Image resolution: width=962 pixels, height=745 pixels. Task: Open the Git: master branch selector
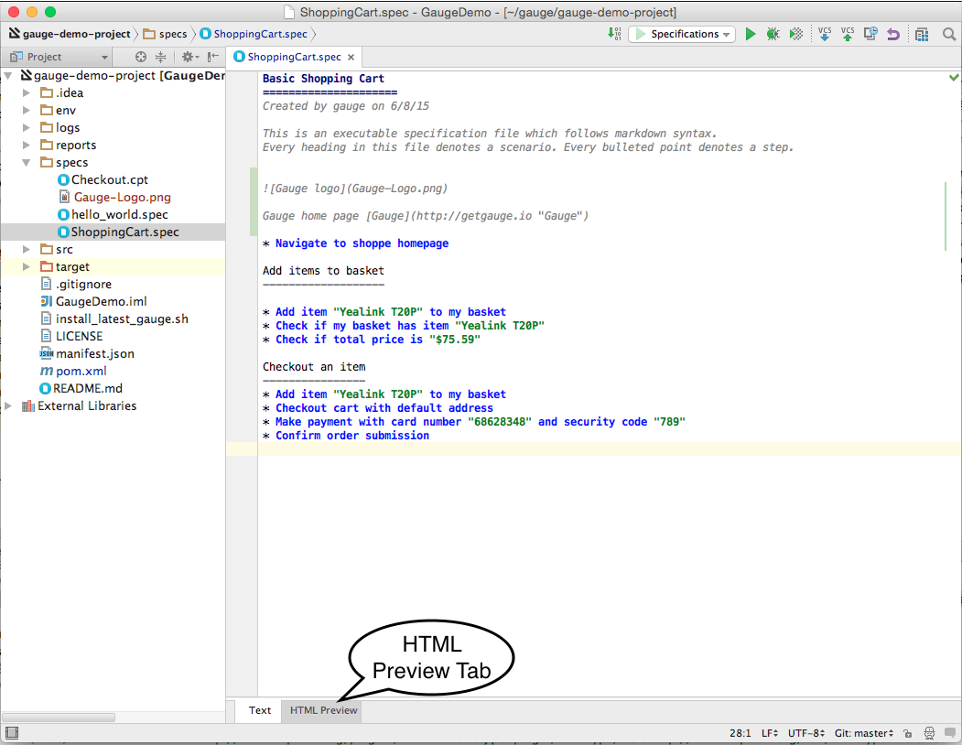[x=863, y=733]
